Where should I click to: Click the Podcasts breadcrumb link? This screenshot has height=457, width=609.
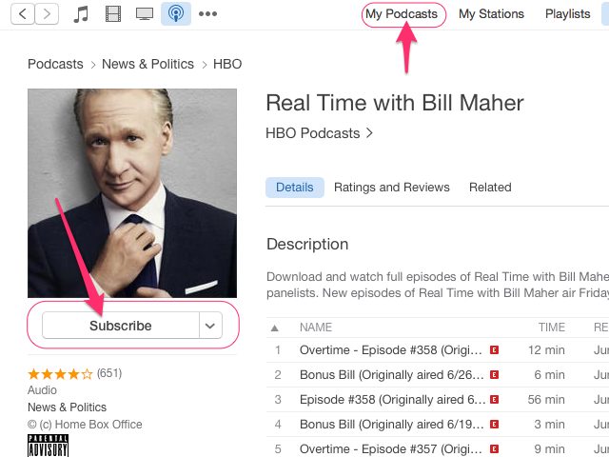[55, 64]
